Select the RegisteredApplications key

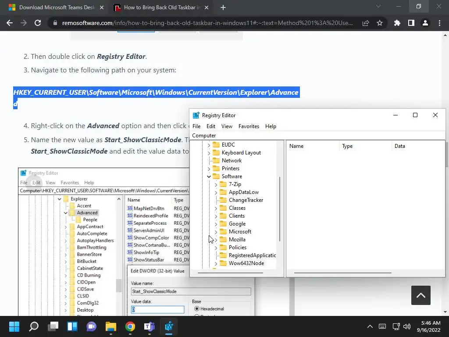pos(252,255)
